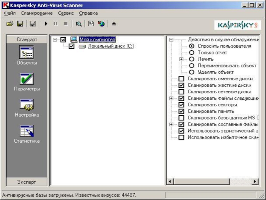Close the Kaspersky Anti-Virus Scanner window
This screenshot has height=200, width=266.
coord(260,5)
